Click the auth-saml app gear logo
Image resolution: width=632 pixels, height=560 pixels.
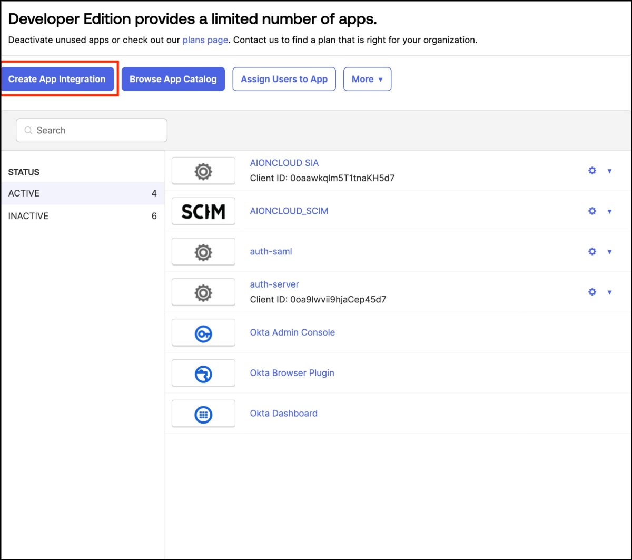click(203, 252)
